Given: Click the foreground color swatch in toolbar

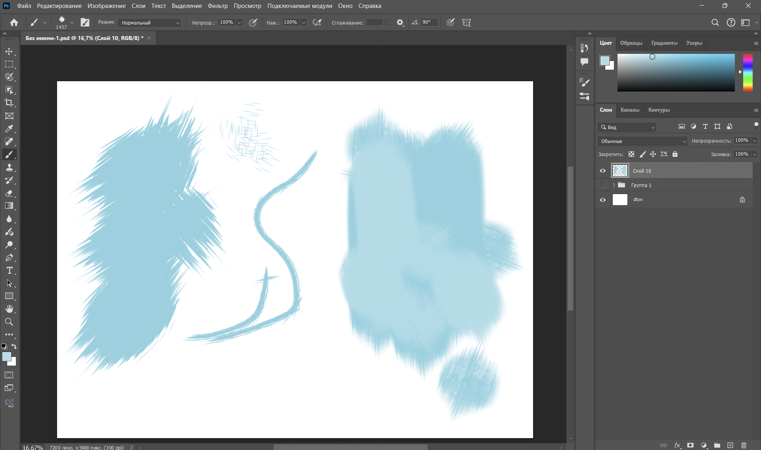Looking at the screenshot, I should [x=6, y=357].
